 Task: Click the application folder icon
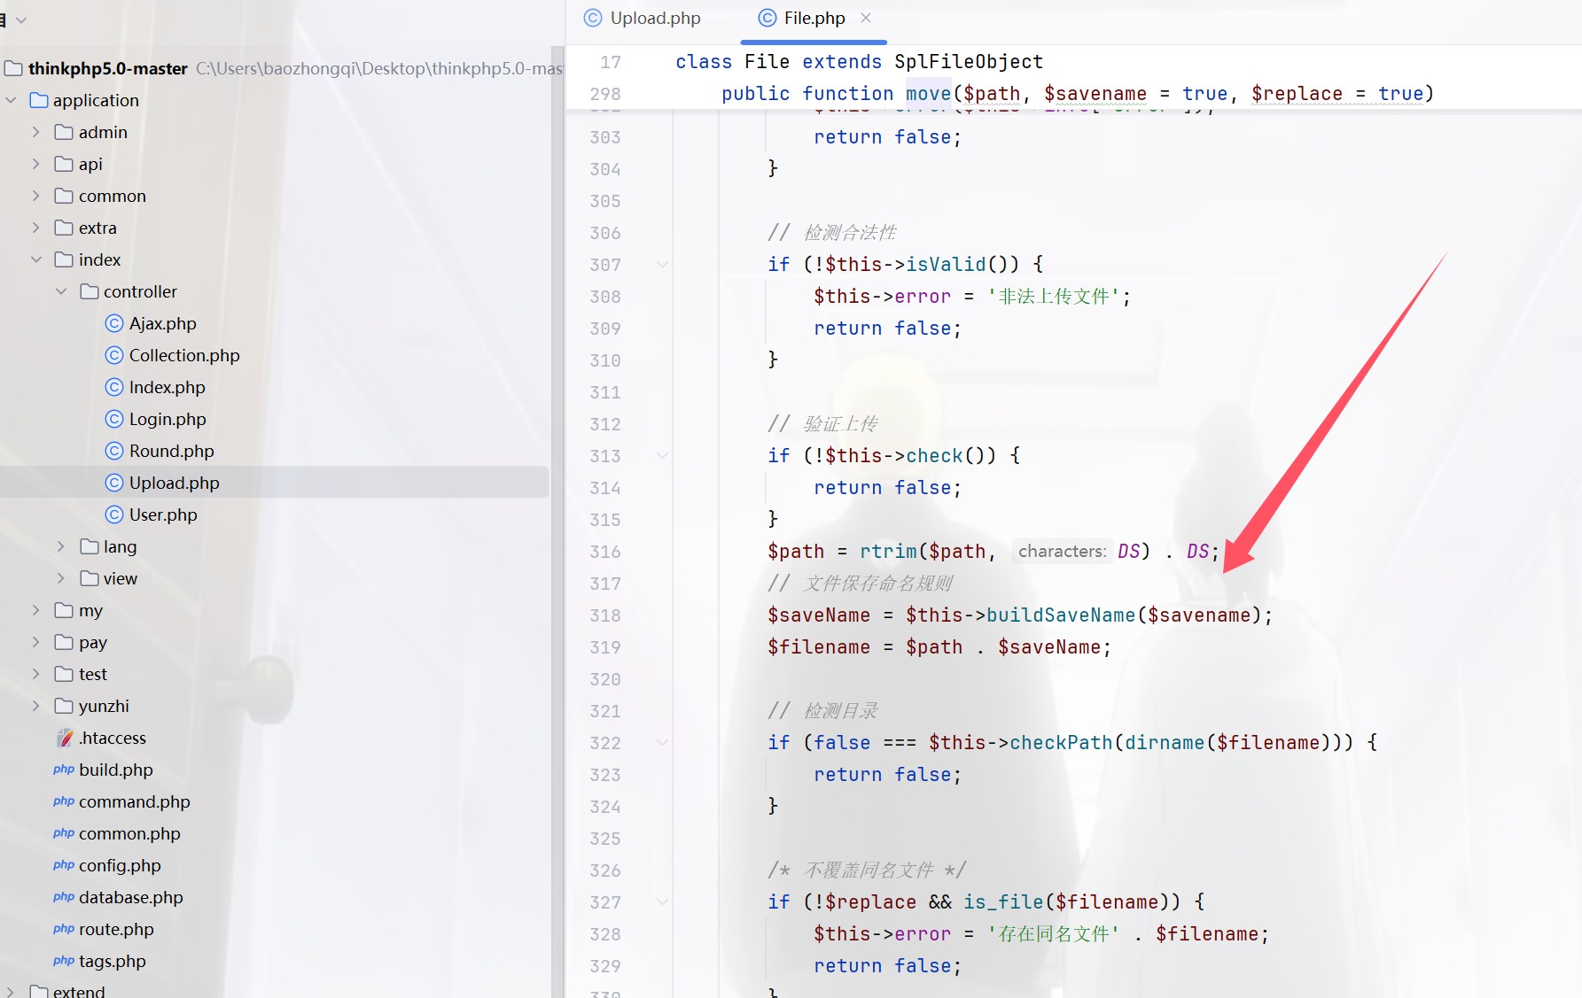point(39,100)
